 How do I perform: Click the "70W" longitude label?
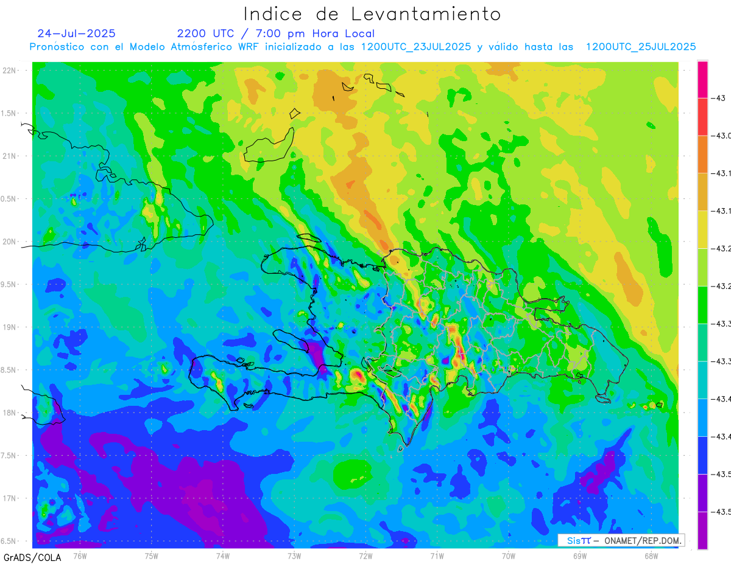tap(509, 555)
